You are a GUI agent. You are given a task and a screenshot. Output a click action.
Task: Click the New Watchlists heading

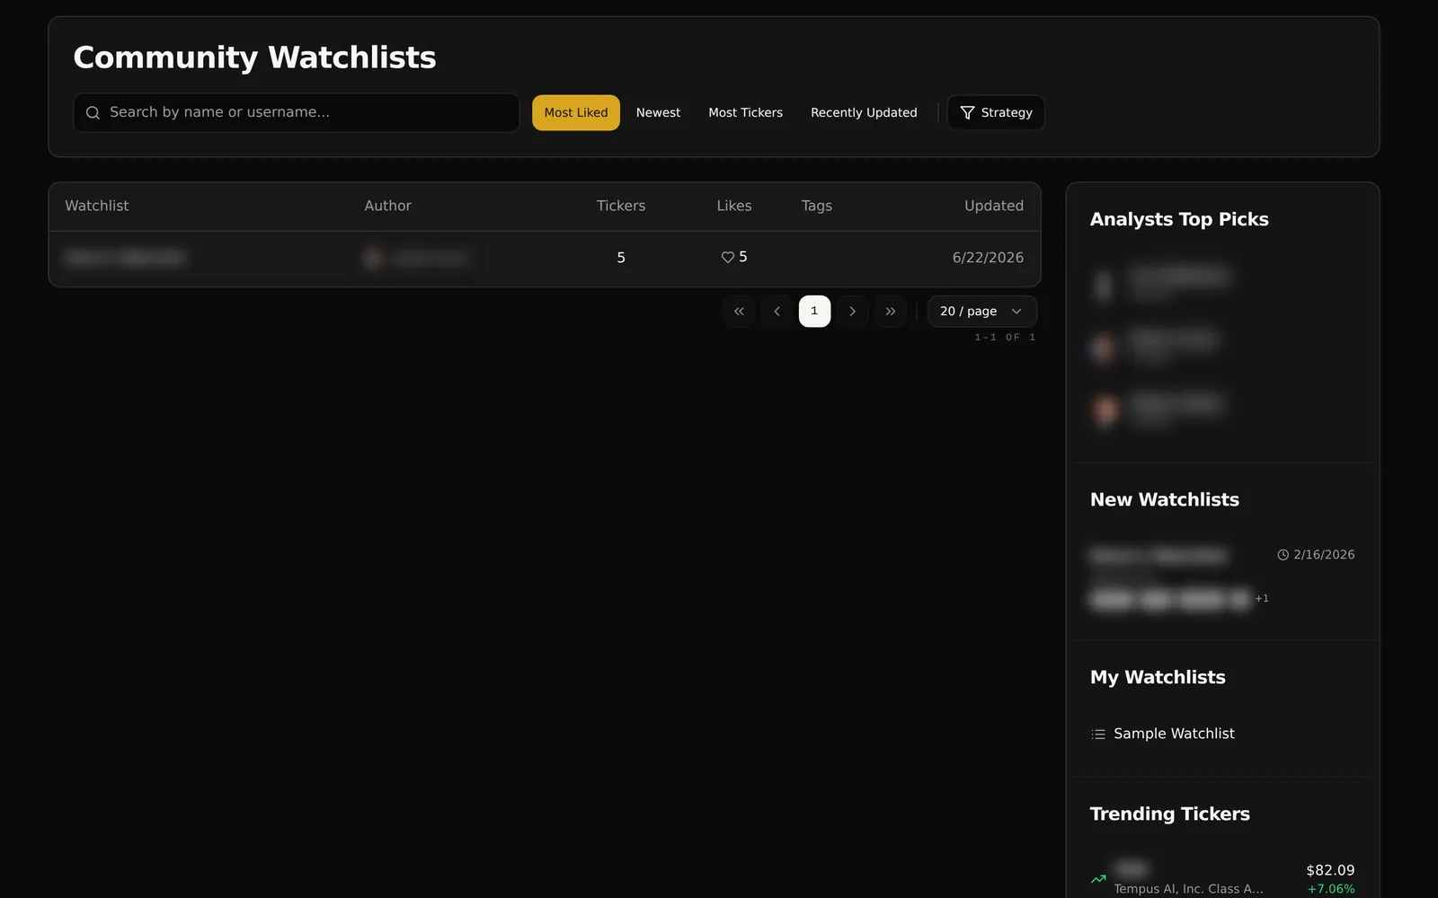click(x=1165, y=500)
